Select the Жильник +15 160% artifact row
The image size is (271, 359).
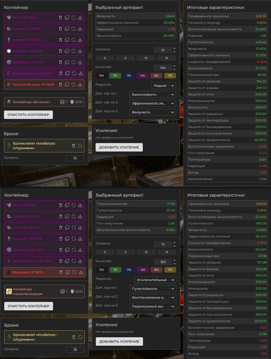click(44, 272)
